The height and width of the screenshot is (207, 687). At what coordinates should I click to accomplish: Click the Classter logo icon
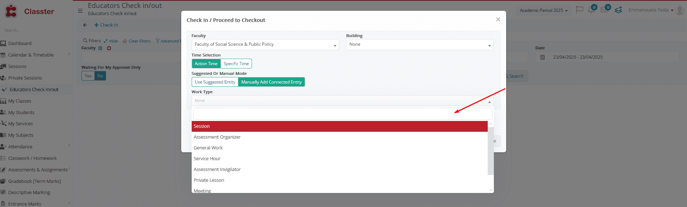11,11
